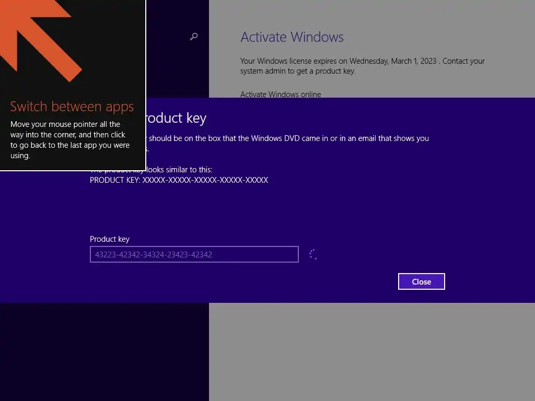
Task: Click the Windows DVD box instruction text
Action: coord(288,138)
